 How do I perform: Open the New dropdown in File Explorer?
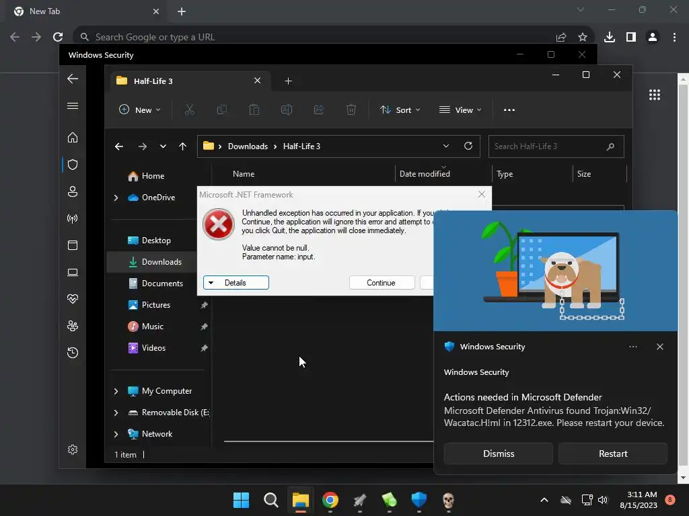click(x=140, y=110)
